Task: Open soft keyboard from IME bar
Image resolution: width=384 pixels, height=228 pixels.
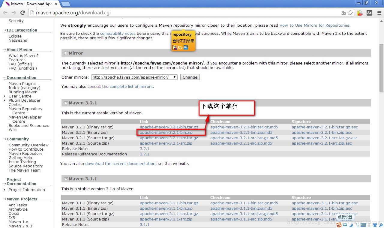Action: tap(363, 225)
